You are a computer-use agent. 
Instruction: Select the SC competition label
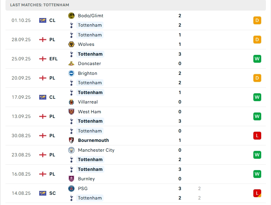53,193
